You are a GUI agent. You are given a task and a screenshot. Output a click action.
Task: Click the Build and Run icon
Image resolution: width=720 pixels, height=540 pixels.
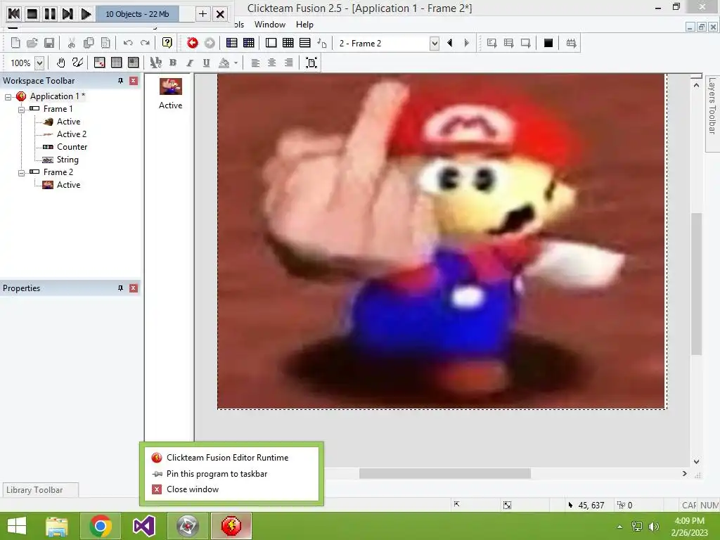point(571,43)
